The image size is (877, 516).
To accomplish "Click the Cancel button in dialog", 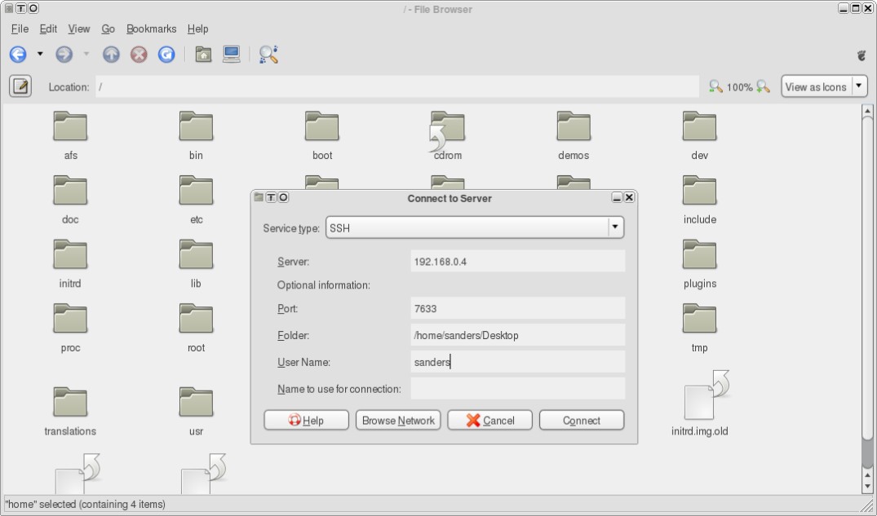I will pos(490,421).
